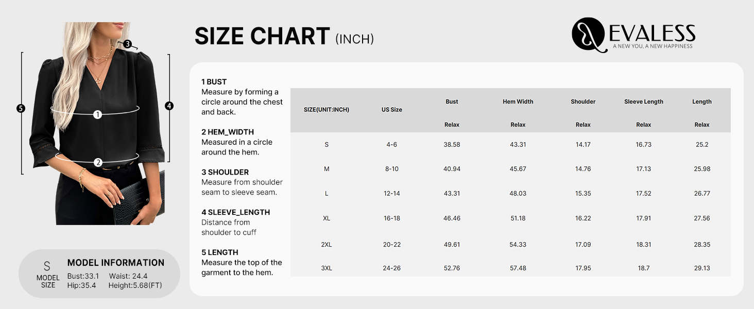Image resolution: width=754 pixels, height=309 pixels.
Task: Select the Sleeve Length column header
Action: click(644, 101)
